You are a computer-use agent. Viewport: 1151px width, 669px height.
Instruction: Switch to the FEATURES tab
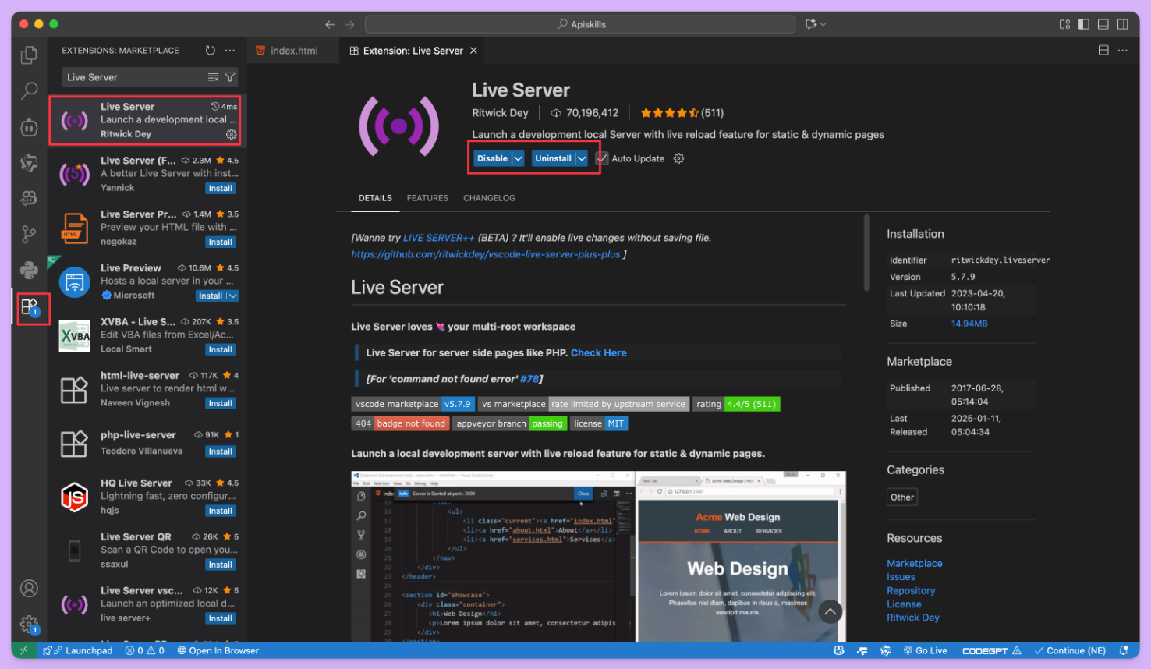(x=427, y=198)
